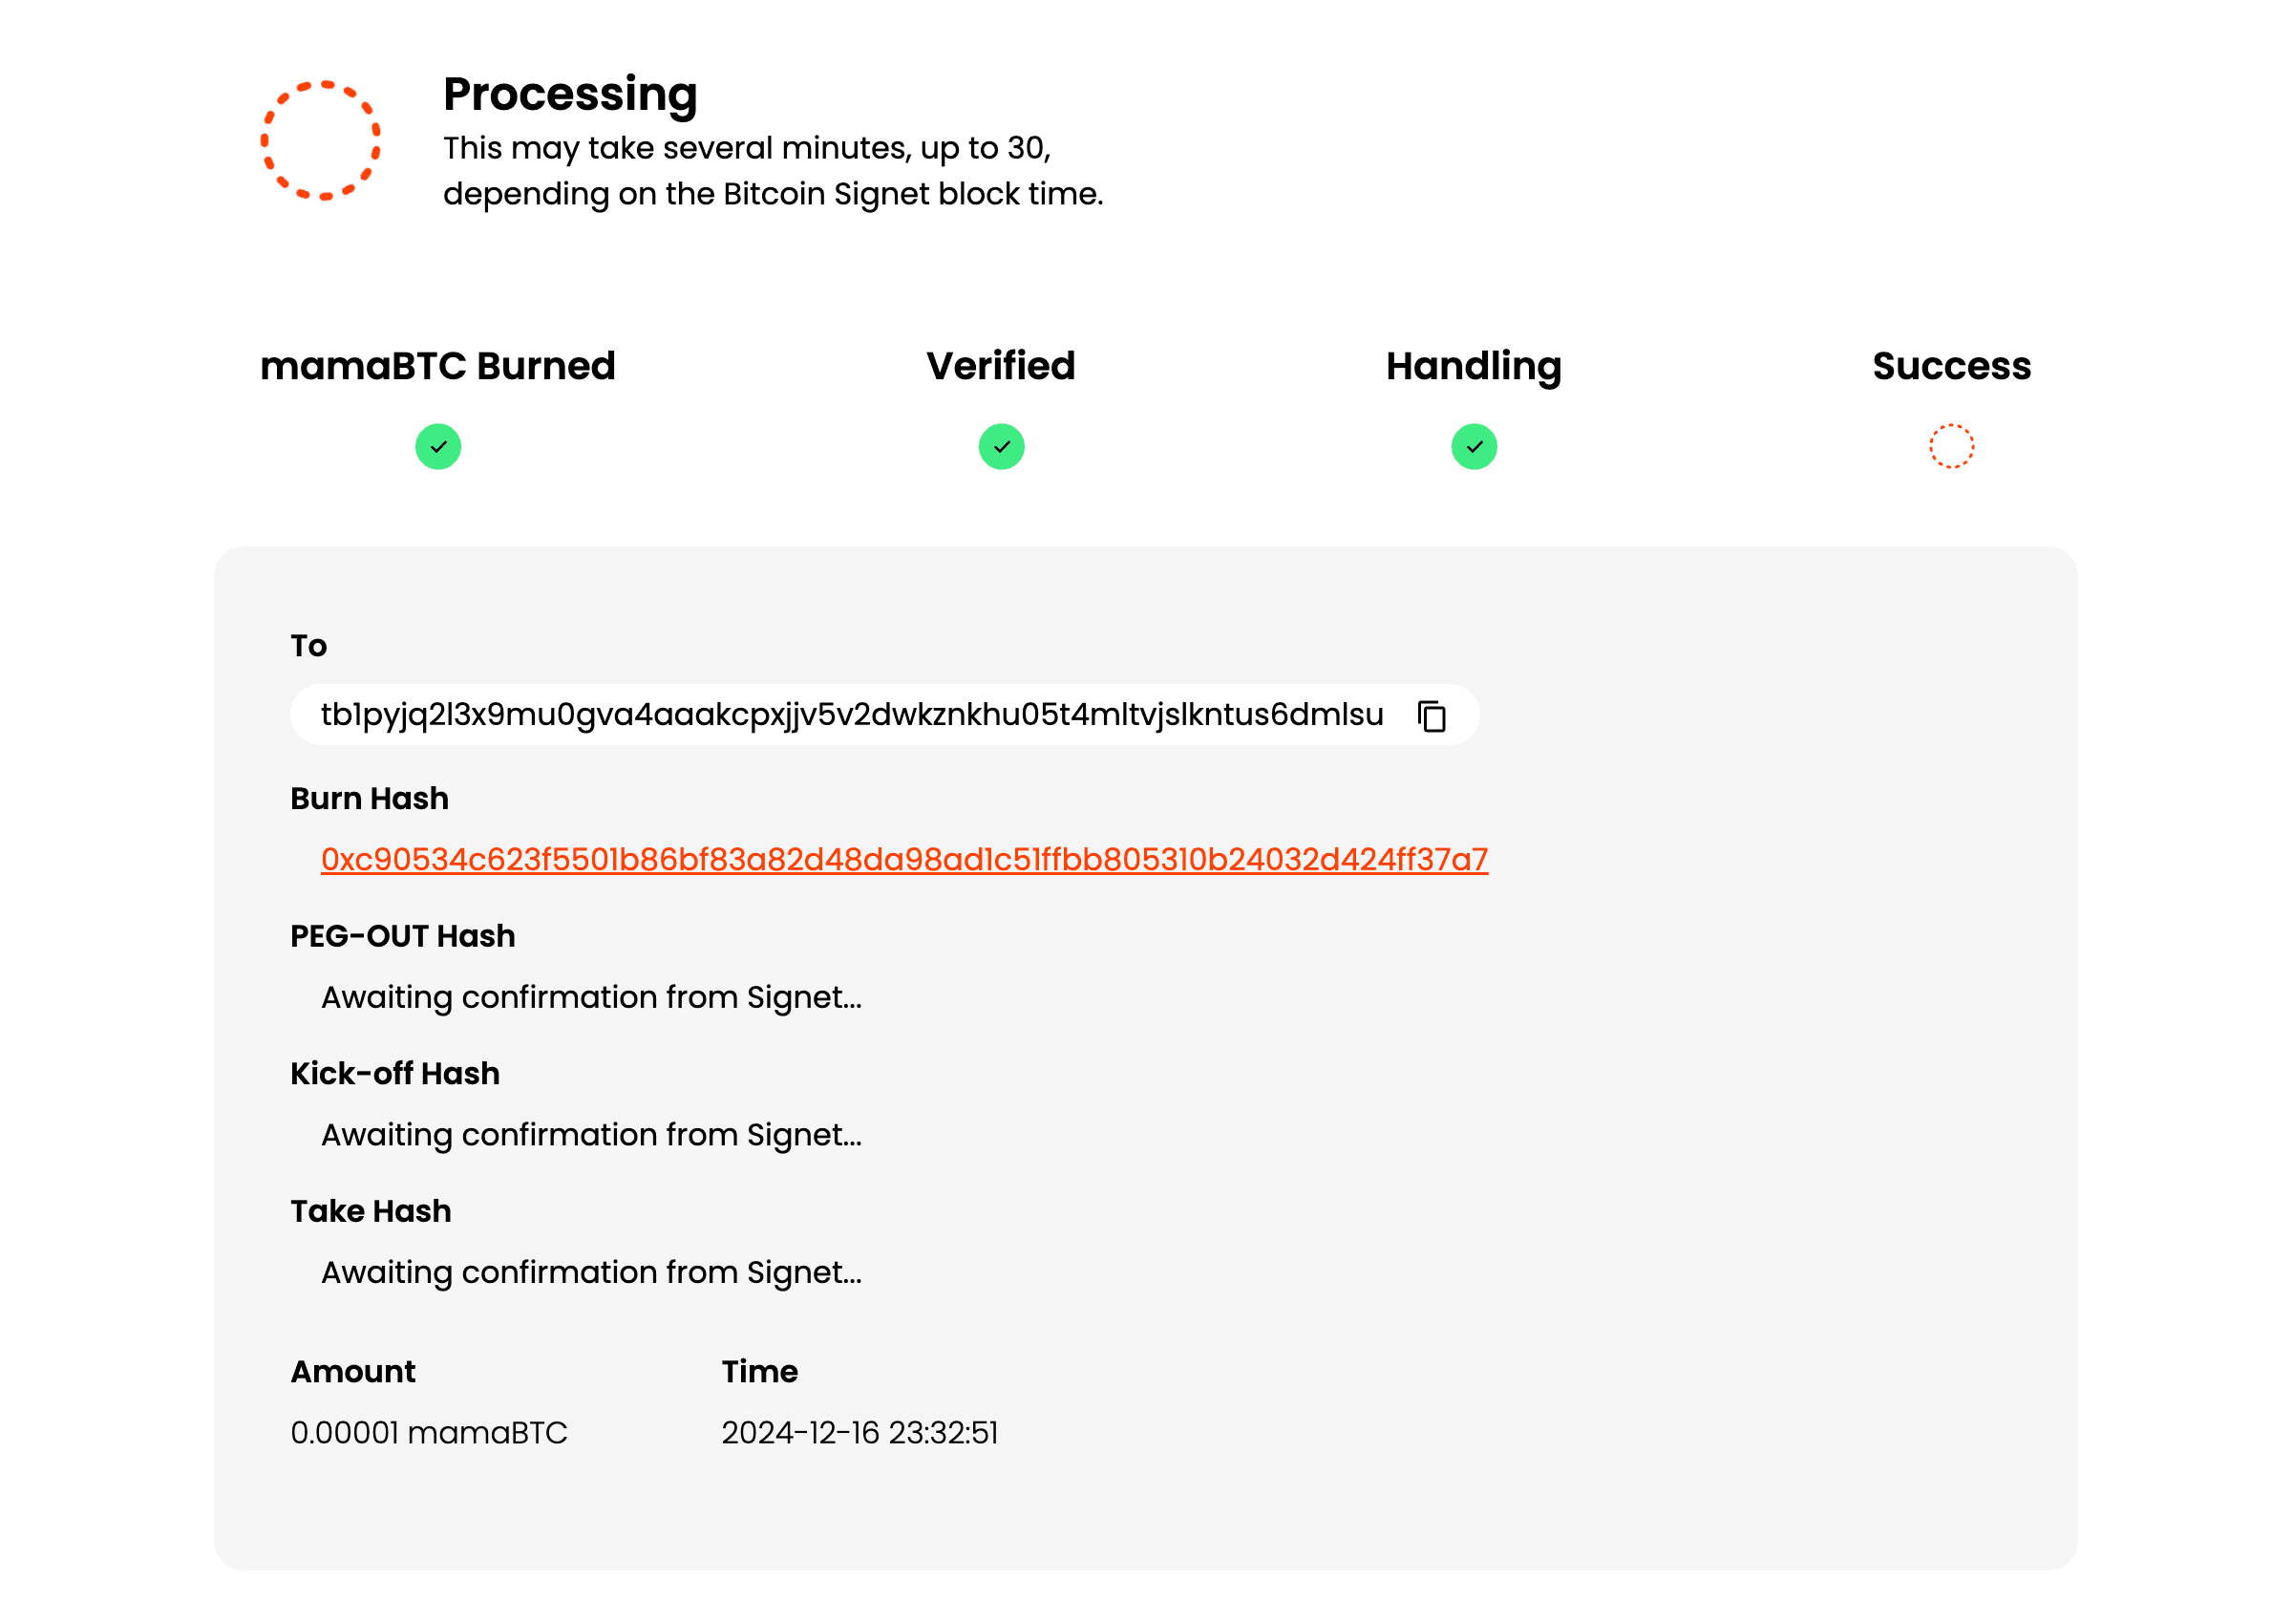This screenshot has width=2292, height=1624.
Task: Click the Processing heading
Action: [570, 95]
